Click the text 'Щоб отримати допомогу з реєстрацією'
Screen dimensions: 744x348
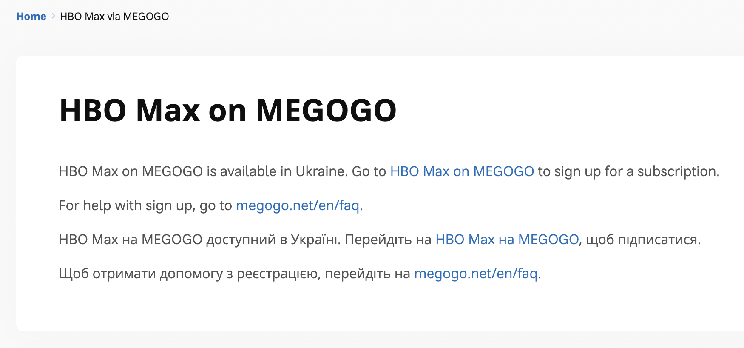pos(189,274)
